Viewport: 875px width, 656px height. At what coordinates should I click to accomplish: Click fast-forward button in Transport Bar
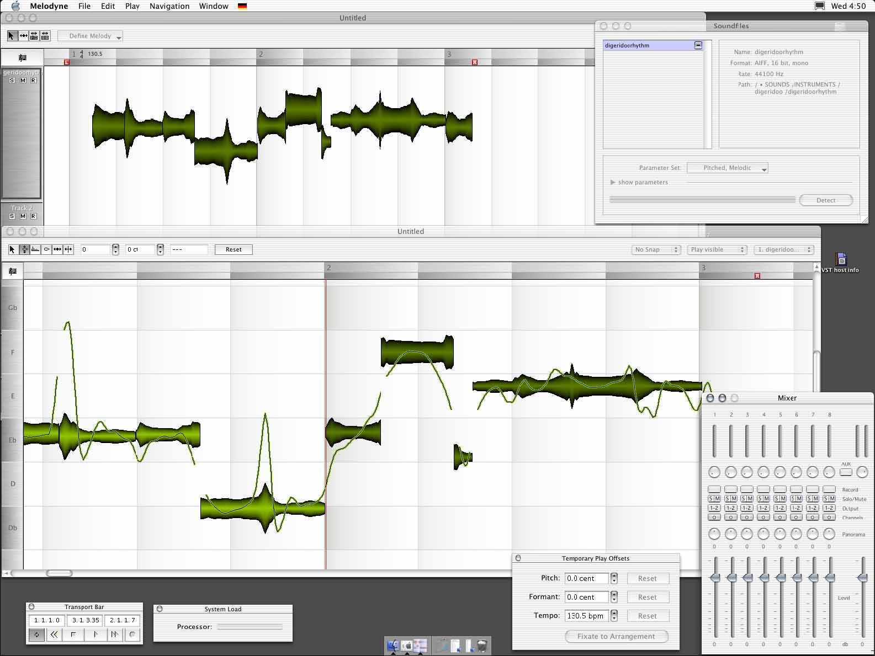coord(114,634)
